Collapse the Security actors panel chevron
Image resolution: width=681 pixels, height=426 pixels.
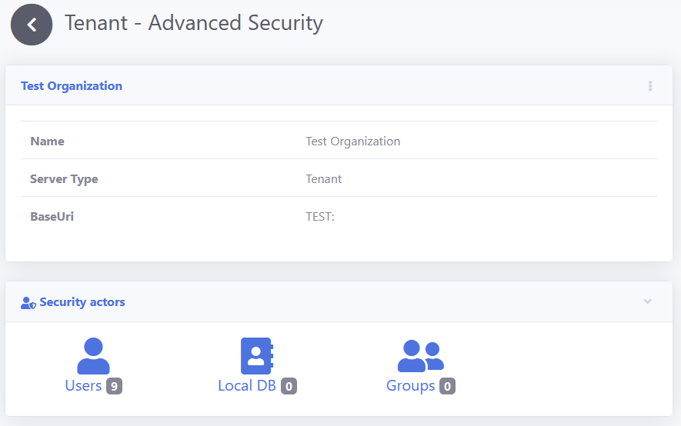tap(647, 301)
